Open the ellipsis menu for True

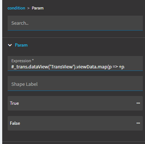pos(138,103)
